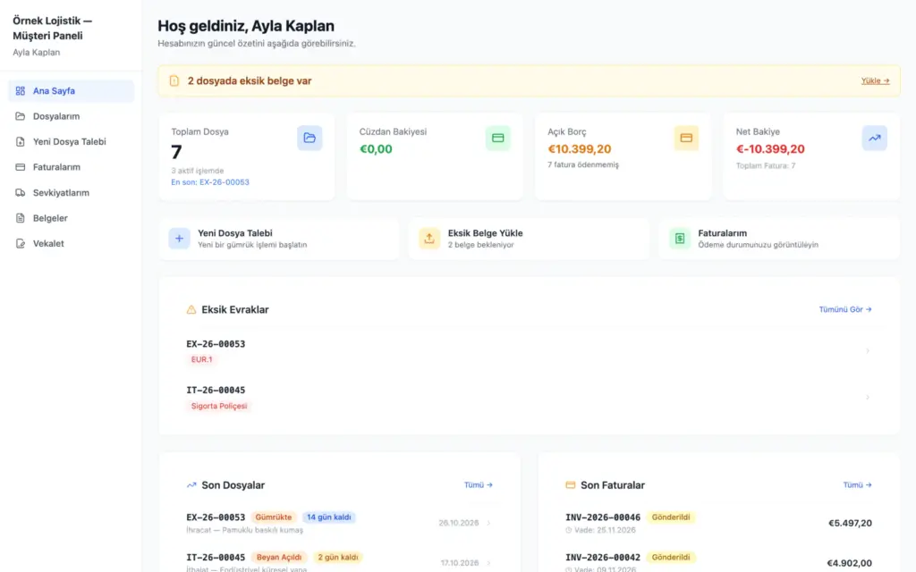
Task: Click the Faturalarım card icon in sidebar
Action: pos(21,167)
